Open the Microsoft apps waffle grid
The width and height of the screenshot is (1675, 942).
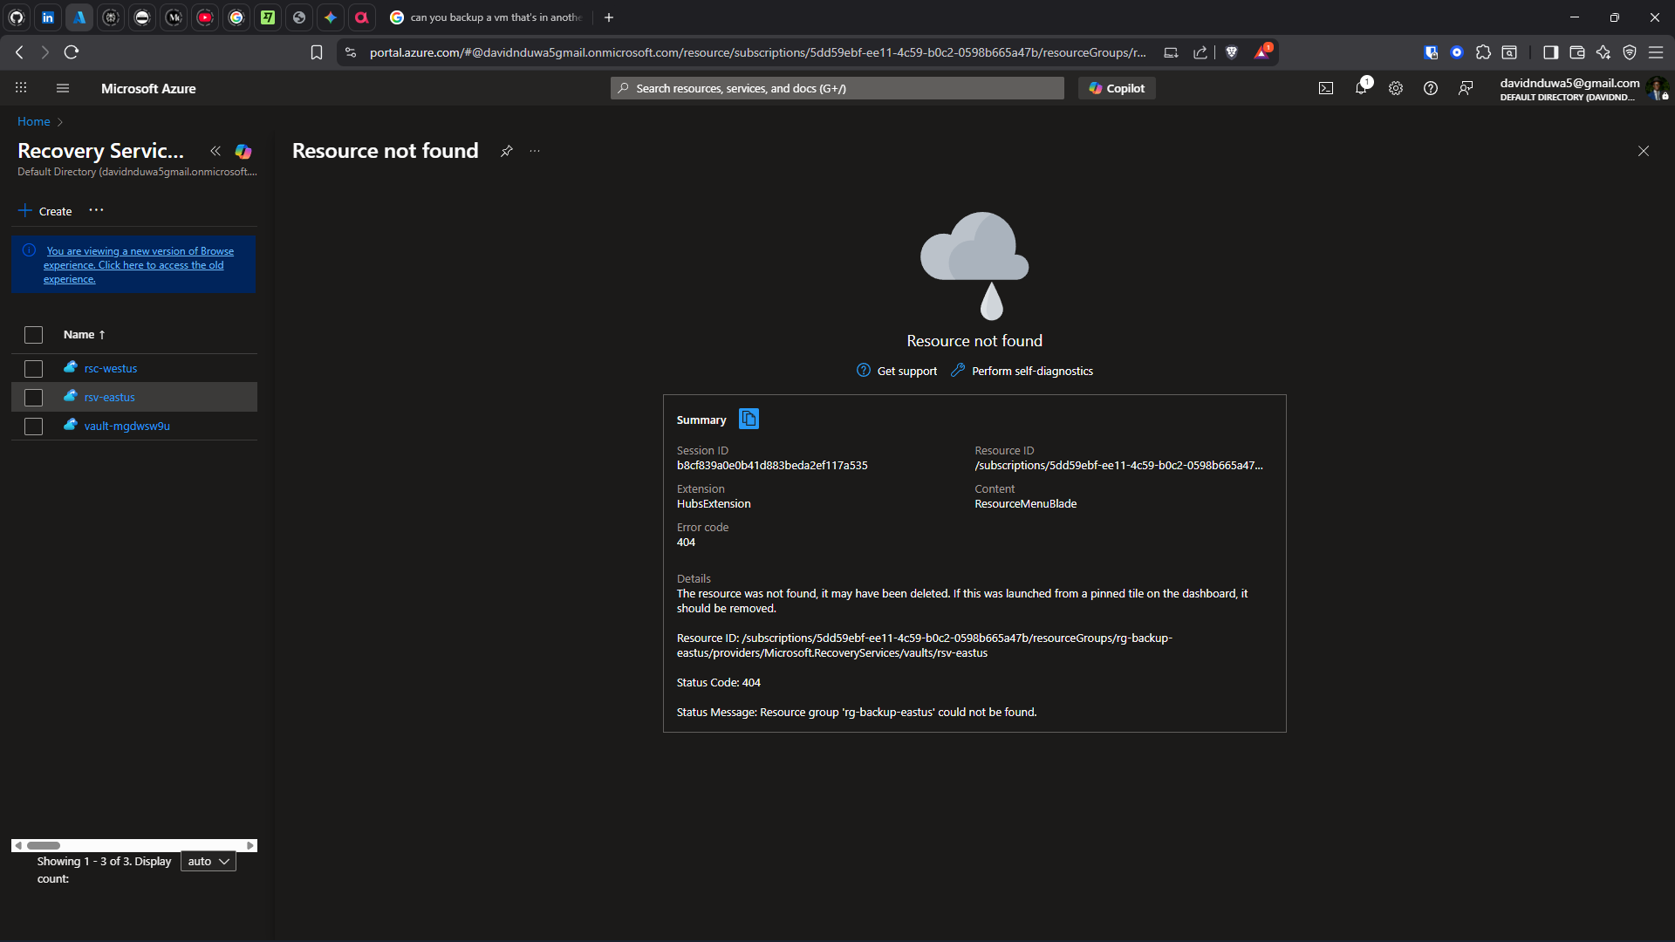[x=21, y=88]
